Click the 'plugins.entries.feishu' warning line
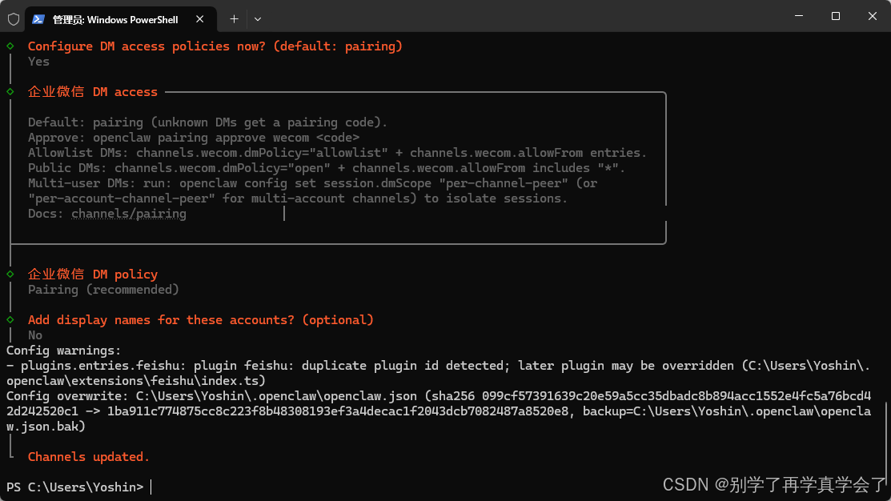The height and width of the screenshot is (501, 891). click(439, 373)
